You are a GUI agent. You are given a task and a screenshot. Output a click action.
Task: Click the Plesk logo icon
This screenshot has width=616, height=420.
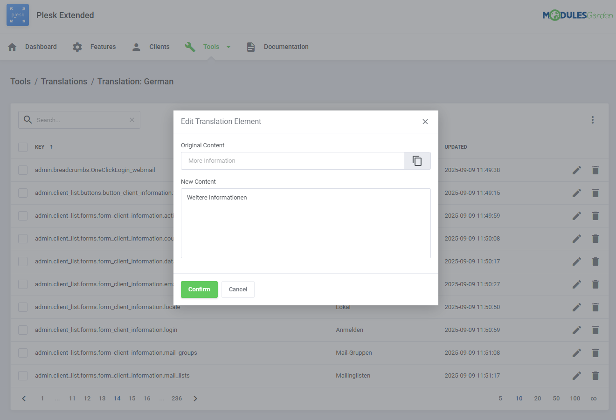coord(17,15)
